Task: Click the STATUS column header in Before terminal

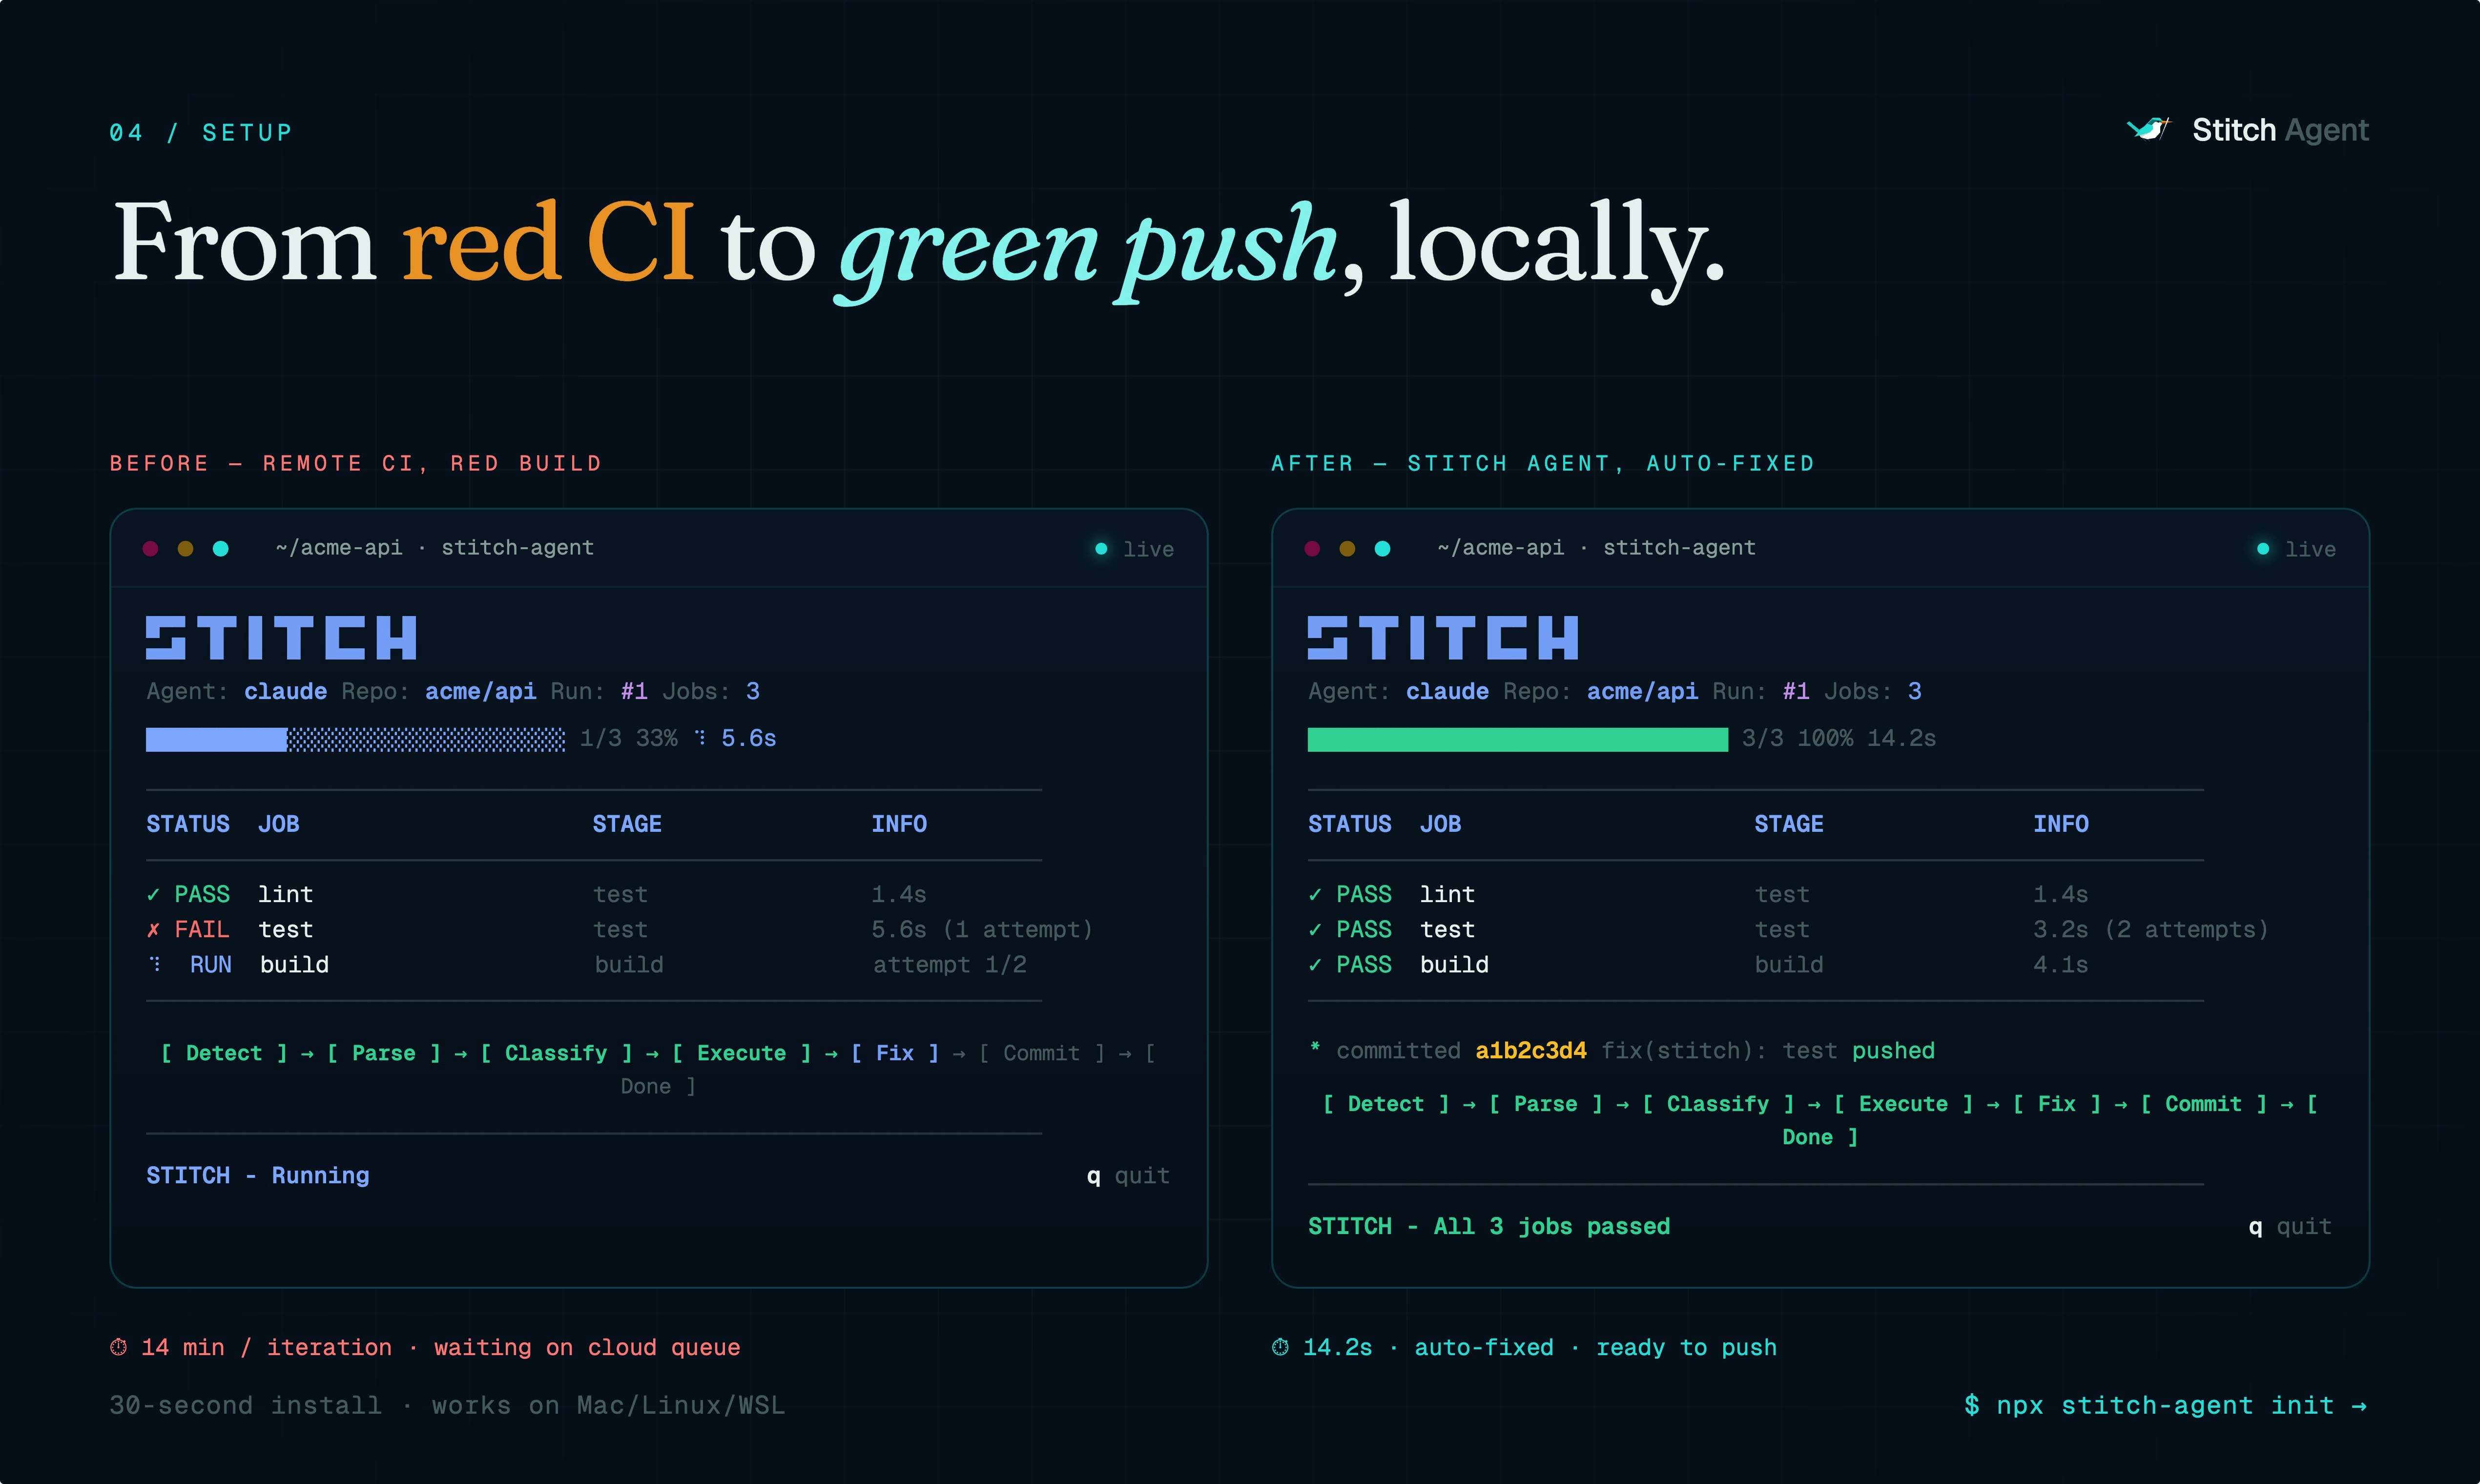Action: click(x=188, y=824)
